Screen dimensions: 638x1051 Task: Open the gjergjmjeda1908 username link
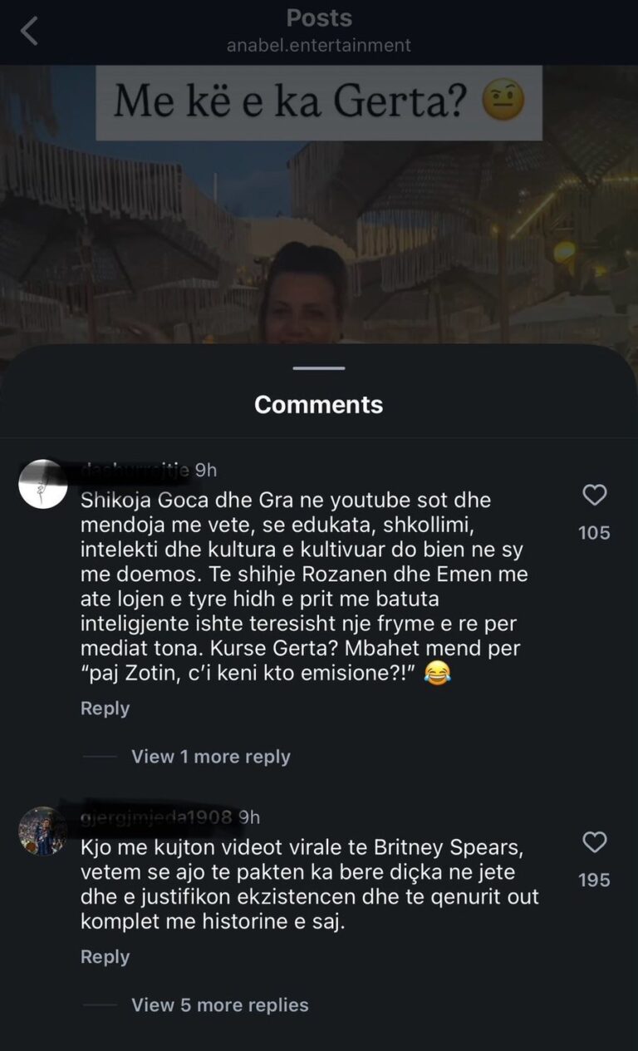tap(156, 817)
